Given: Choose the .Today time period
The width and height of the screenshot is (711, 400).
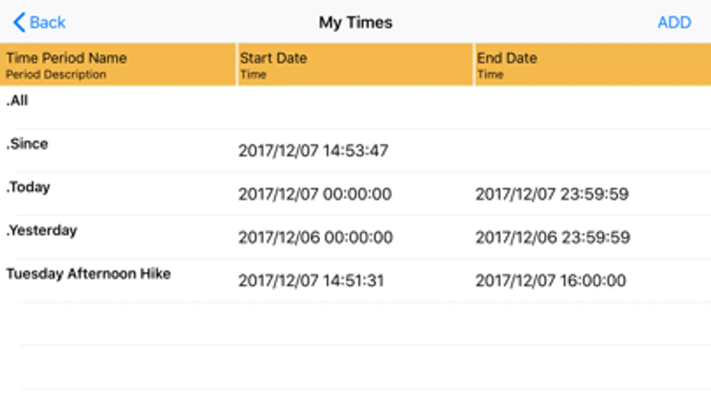Looking at the screenshot, I should (x=28, y=187).
